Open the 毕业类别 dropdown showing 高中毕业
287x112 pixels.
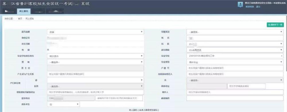pos(235,62)
